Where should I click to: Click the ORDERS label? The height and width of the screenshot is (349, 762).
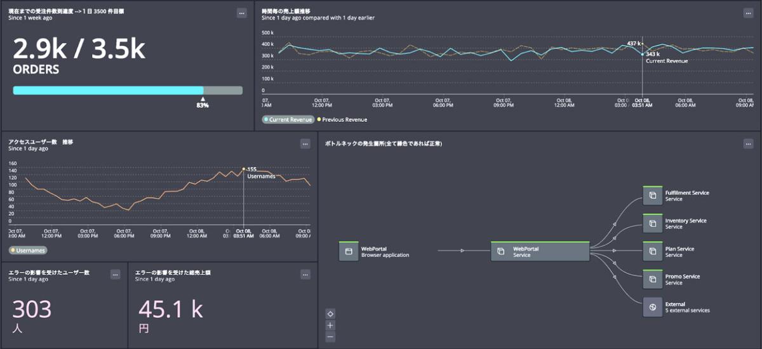36,70
